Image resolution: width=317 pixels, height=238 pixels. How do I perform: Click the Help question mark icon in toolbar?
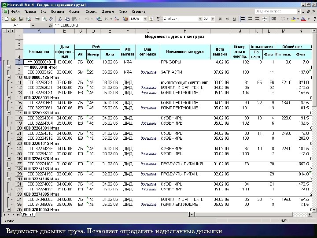151,19
